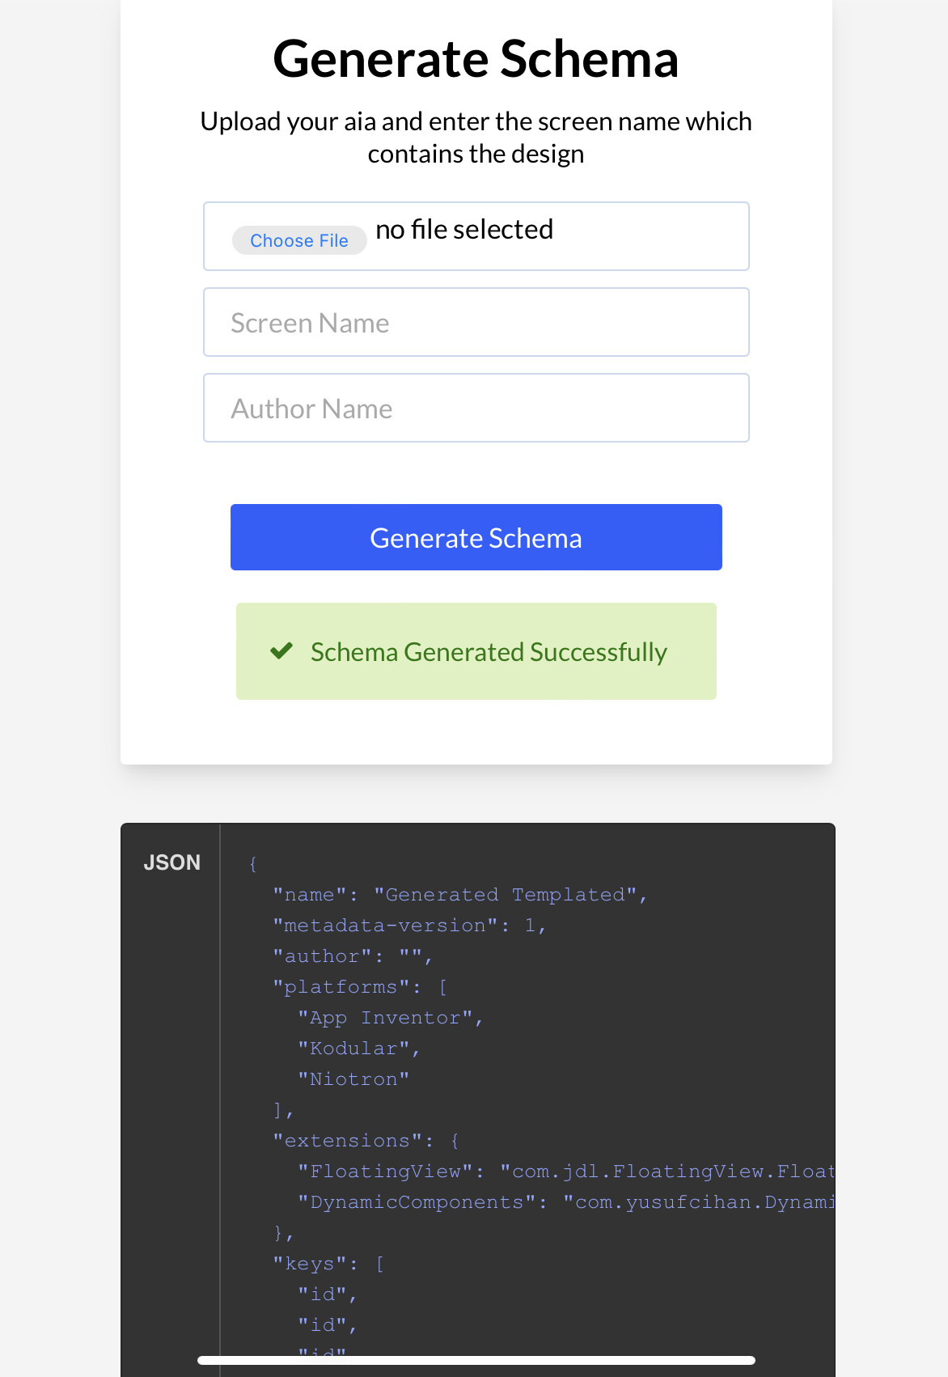948x1377 pixels.
Task: Click the "metadata-version" line in JSON
Action: tap(409, 926)
